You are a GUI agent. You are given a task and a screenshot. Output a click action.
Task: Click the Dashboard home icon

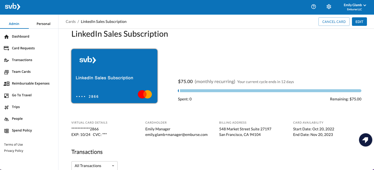6,37
